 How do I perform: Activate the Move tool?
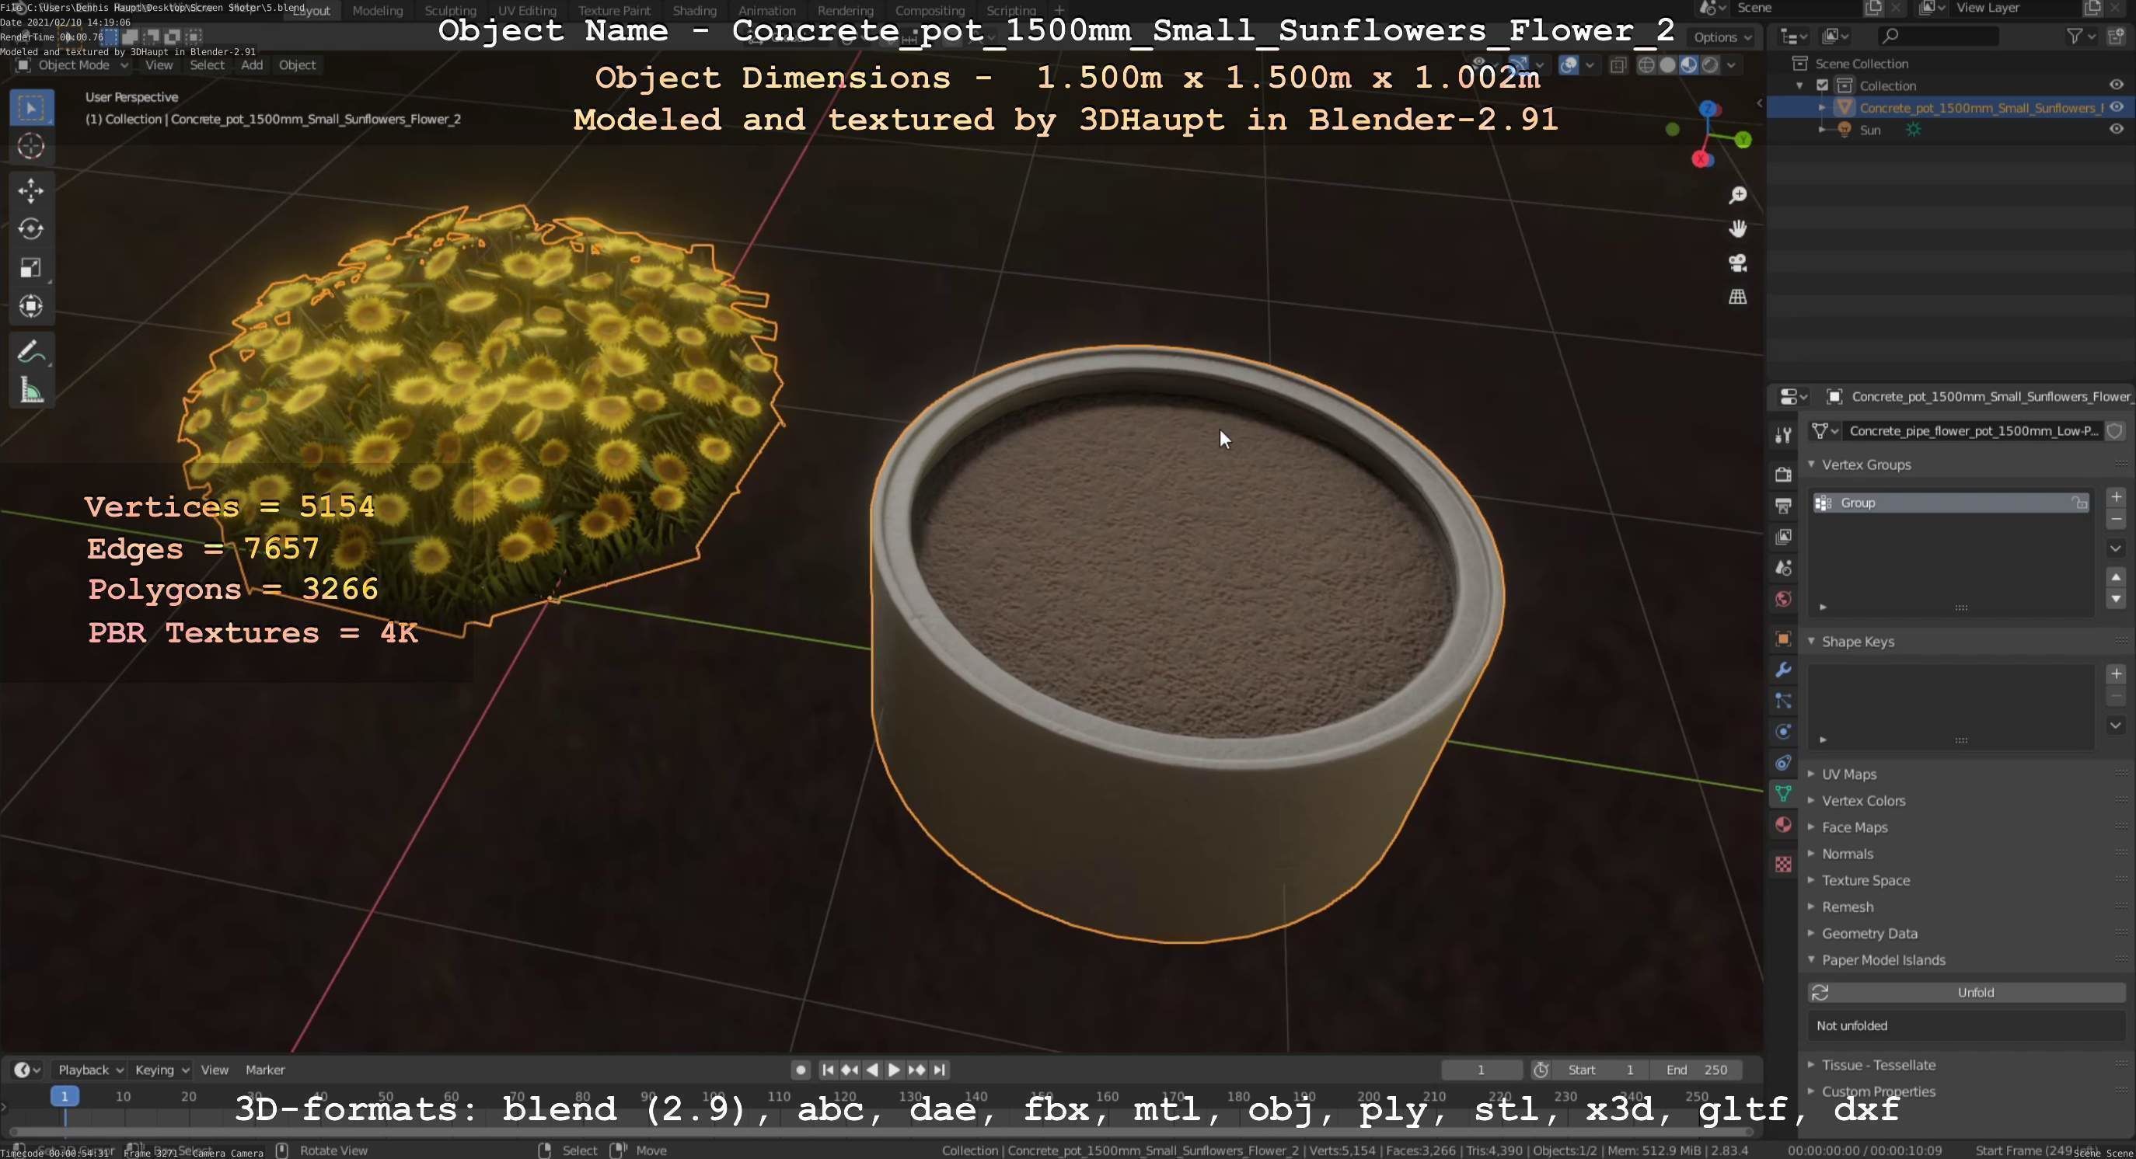point(32,190)
